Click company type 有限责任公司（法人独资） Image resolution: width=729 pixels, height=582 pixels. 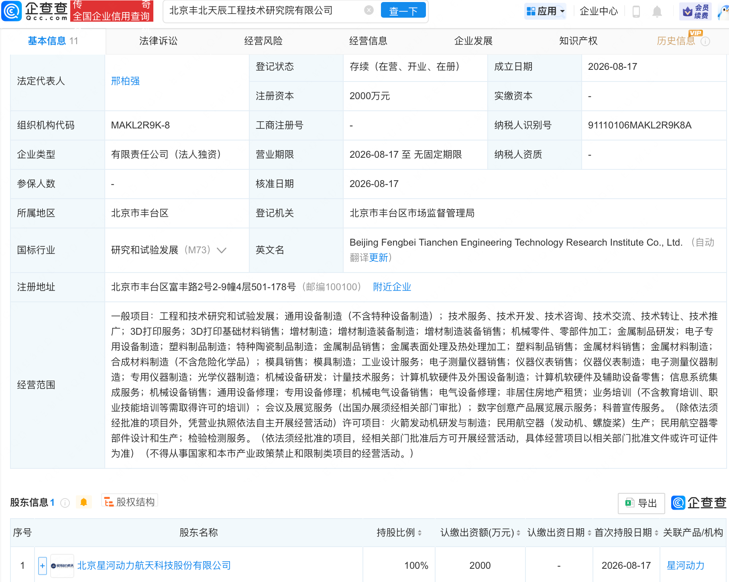click(166, 155)
